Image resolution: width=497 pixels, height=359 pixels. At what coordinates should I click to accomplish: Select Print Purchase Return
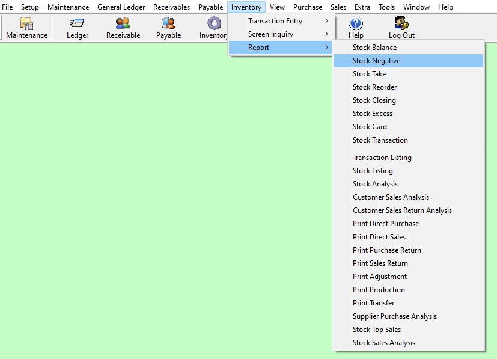[x=408, y=250]
